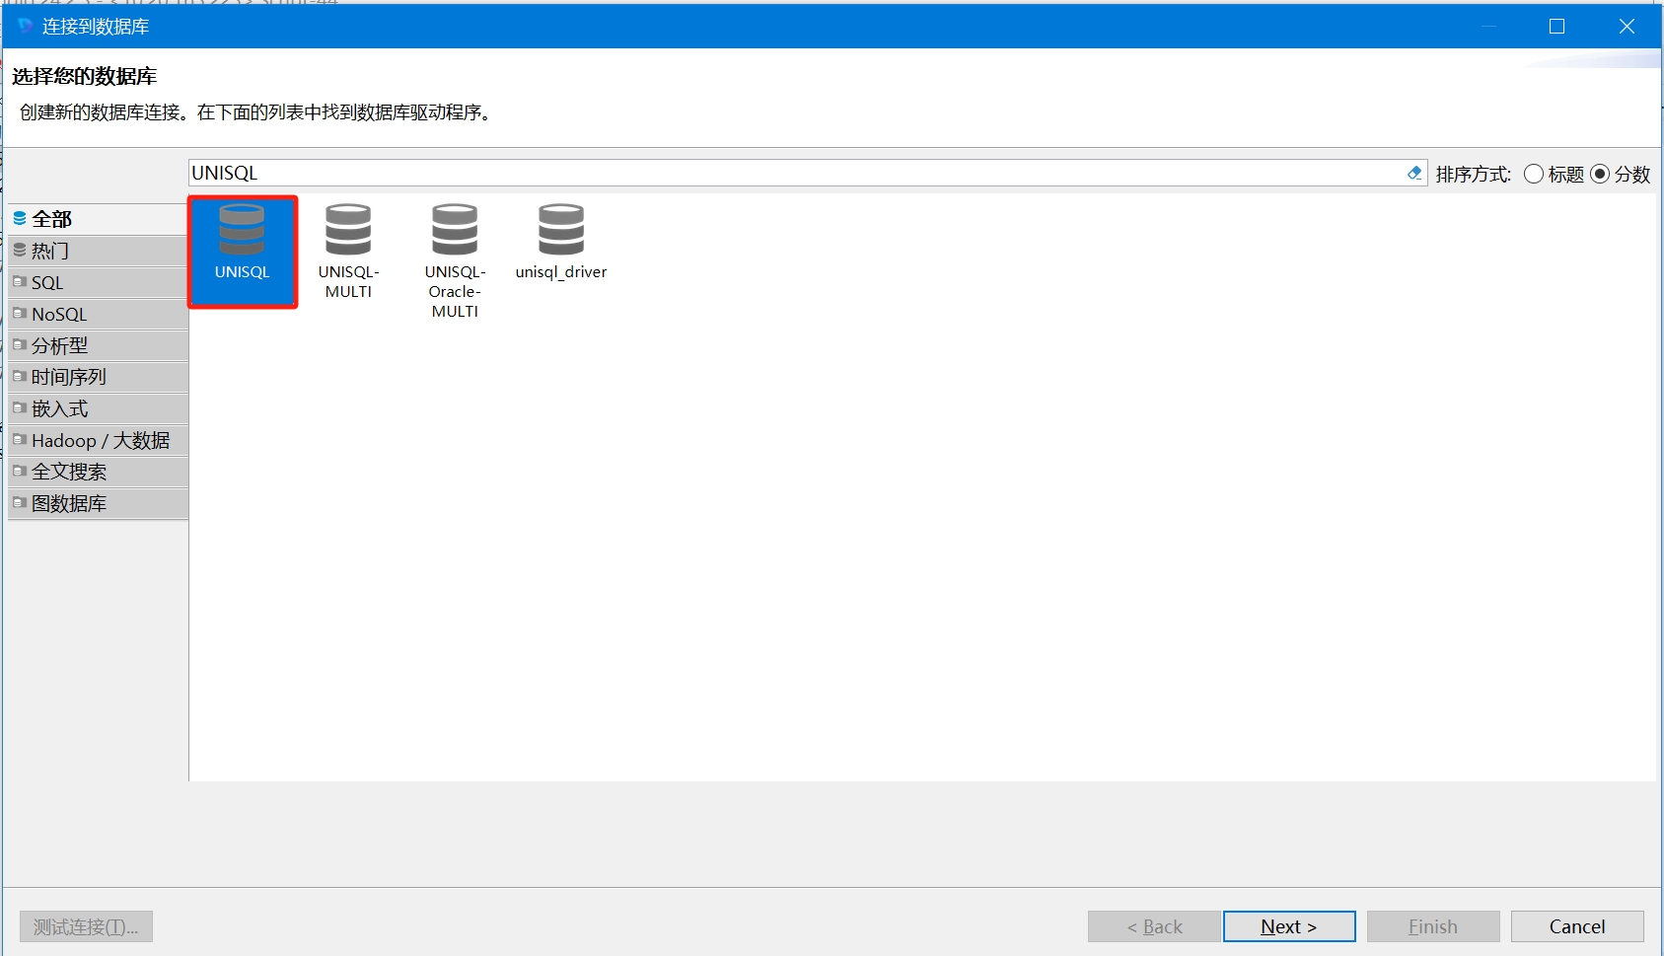The width and height of the screenshot is (1664, 956).
Task: Clear the search field with eraser icon
Action: pyautogui.click(x=1414, y=173)
